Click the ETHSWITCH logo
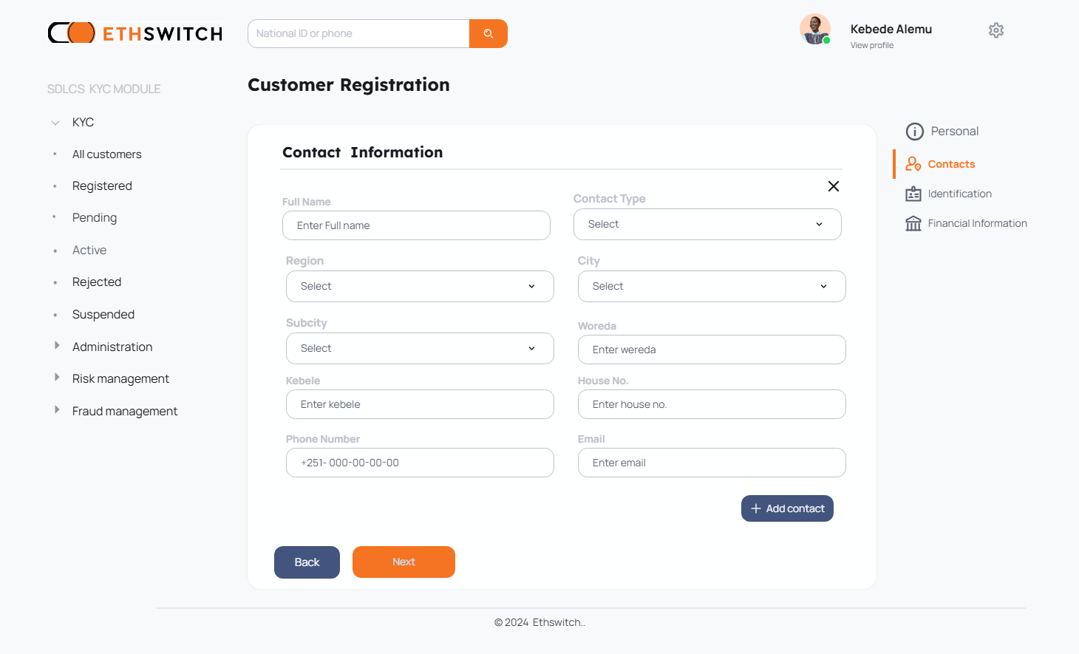 tap(135, 33)
